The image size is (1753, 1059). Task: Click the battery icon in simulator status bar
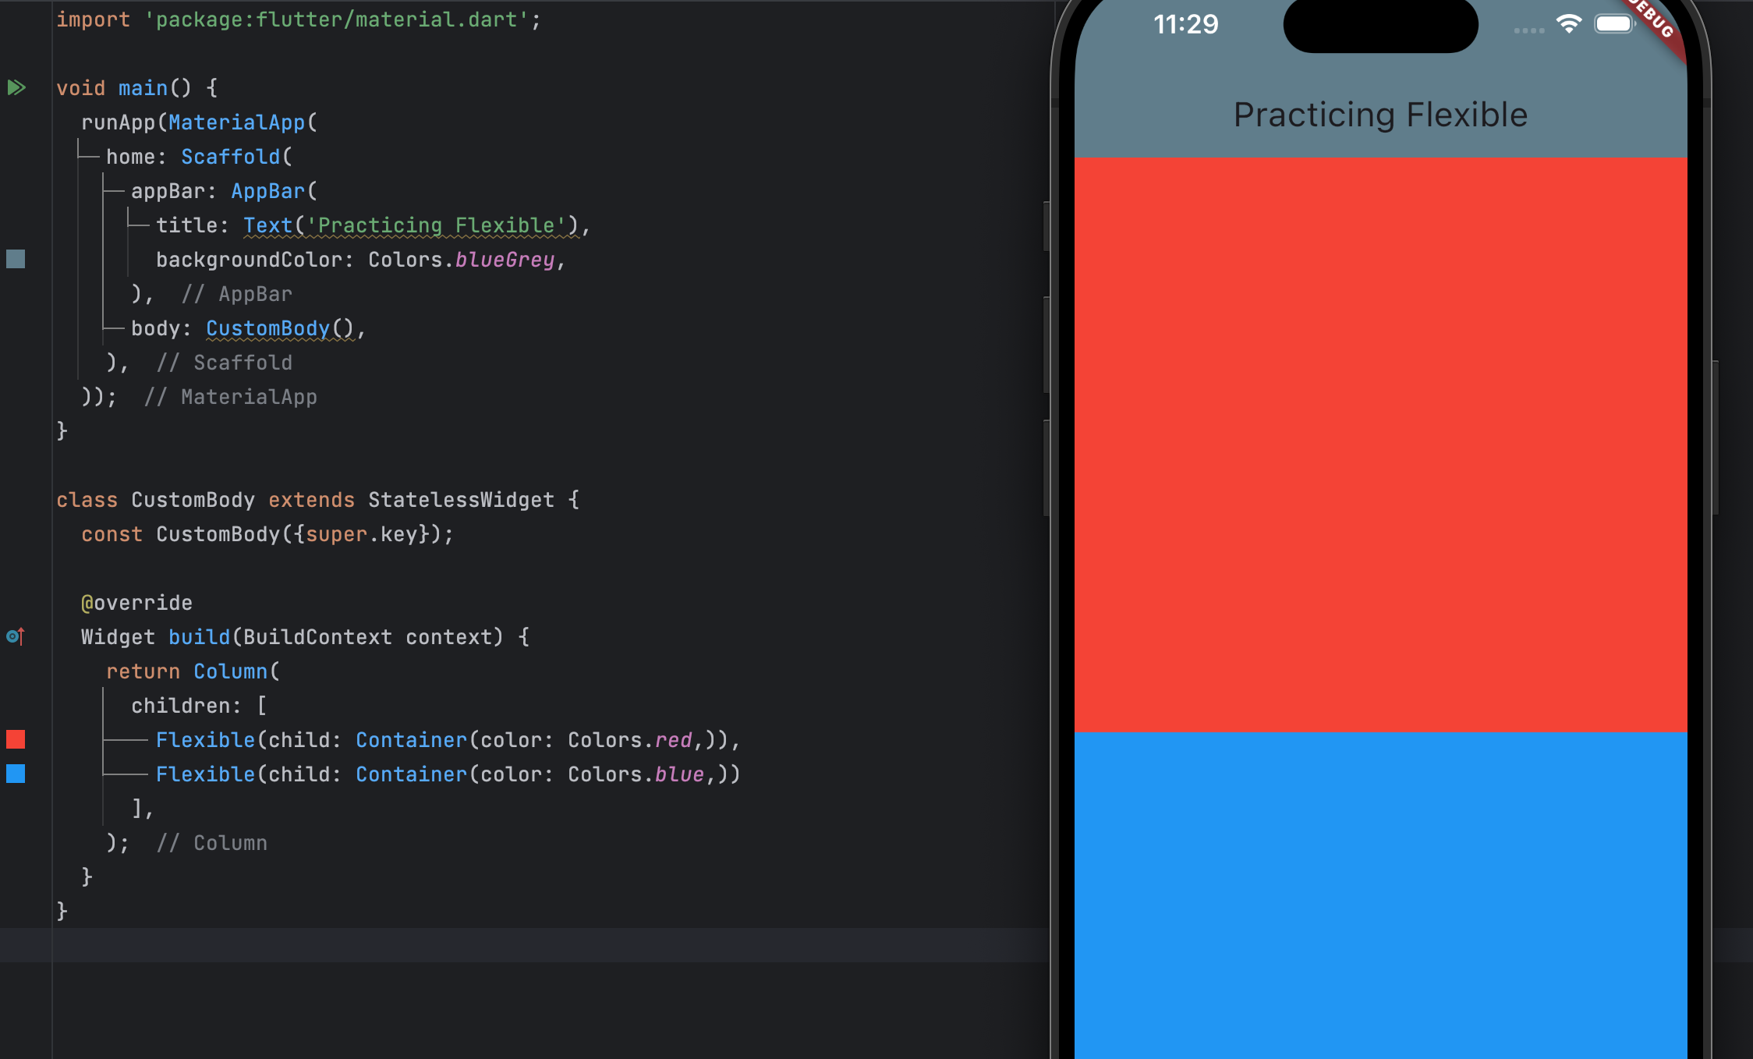[1614, 24]
